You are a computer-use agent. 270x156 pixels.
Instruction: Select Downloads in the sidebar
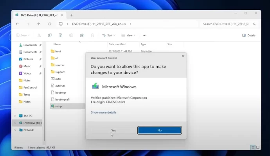(30, 45)
